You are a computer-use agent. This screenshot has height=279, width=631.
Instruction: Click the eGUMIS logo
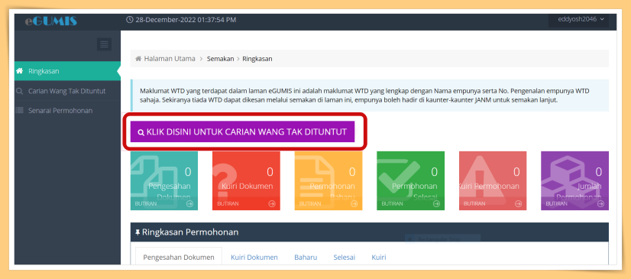50,21
